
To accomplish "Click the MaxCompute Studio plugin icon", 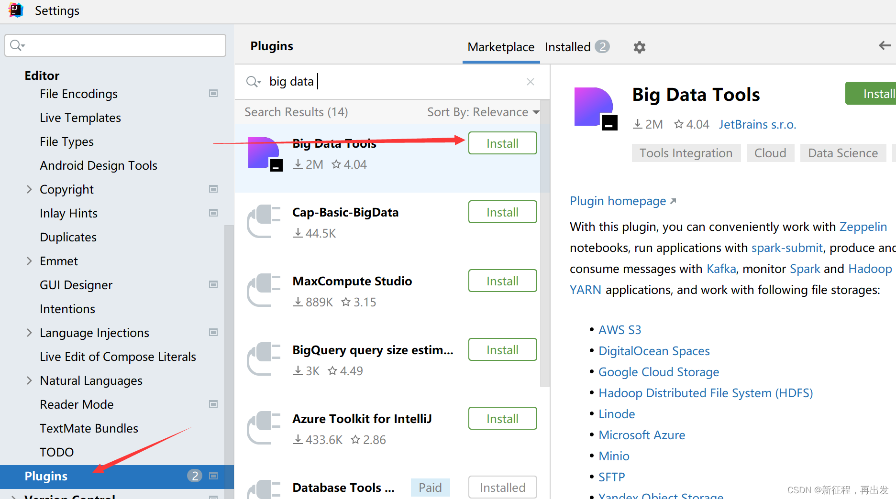I will pos(264,290).
